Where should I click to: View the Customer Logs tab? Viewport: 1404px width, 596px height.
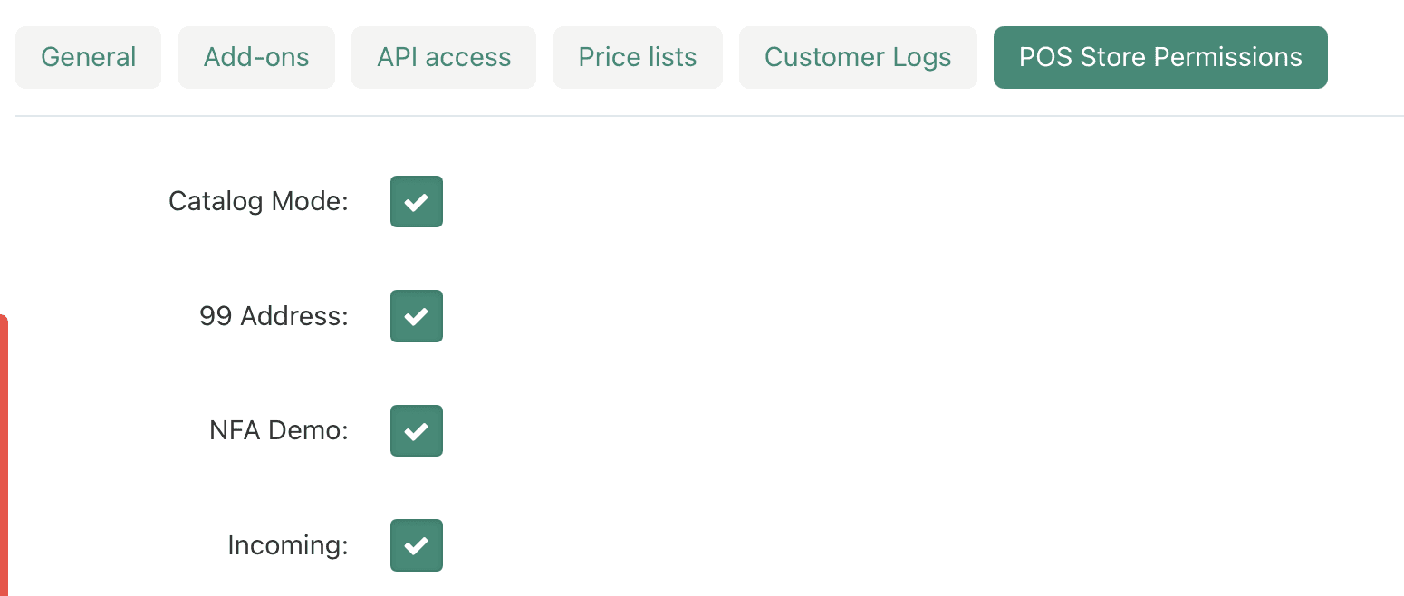(858, 57)
